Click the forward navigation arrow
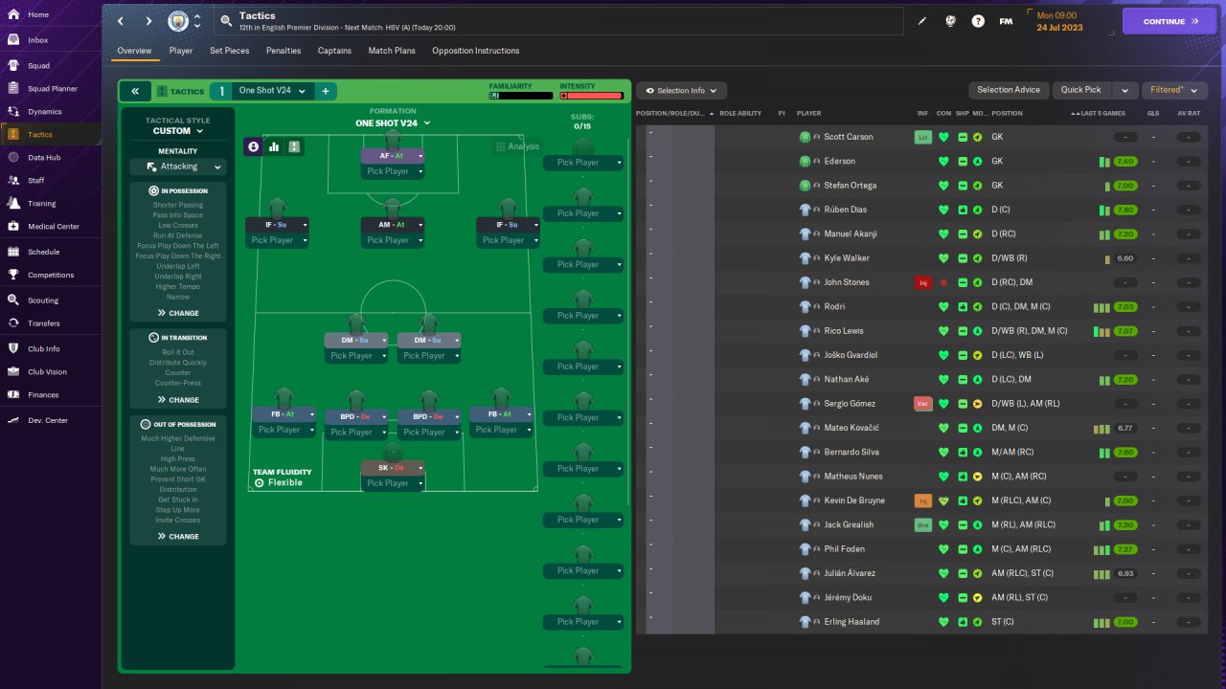This screenshot has width=1226, height=689. coord(148,21)
